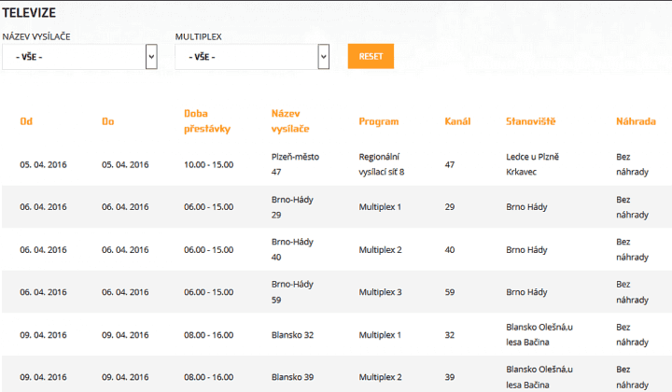Click 08.00 - 16.00 in Blansko 32 row
The image size is (672, 392).
pos(209,335)
